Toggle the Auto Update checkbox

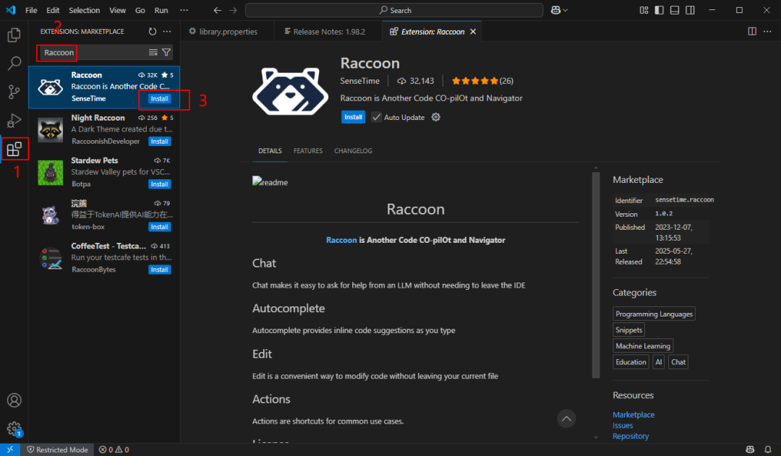tap(377, 117)
